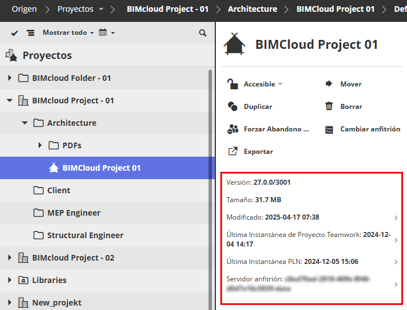Expand the PDFs folder

point(40,145)
